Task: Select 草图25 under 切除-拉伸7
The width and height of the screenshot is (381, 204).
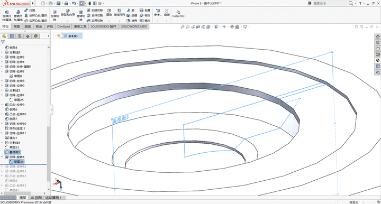Action: (16, 100)
